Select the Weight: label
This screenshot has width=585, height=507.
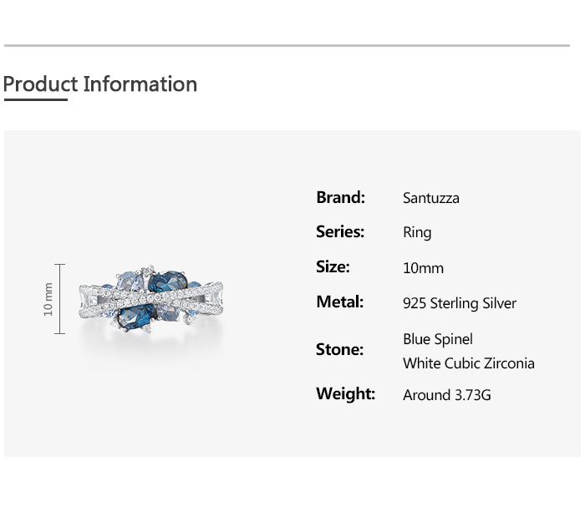(x=345, y=394)
